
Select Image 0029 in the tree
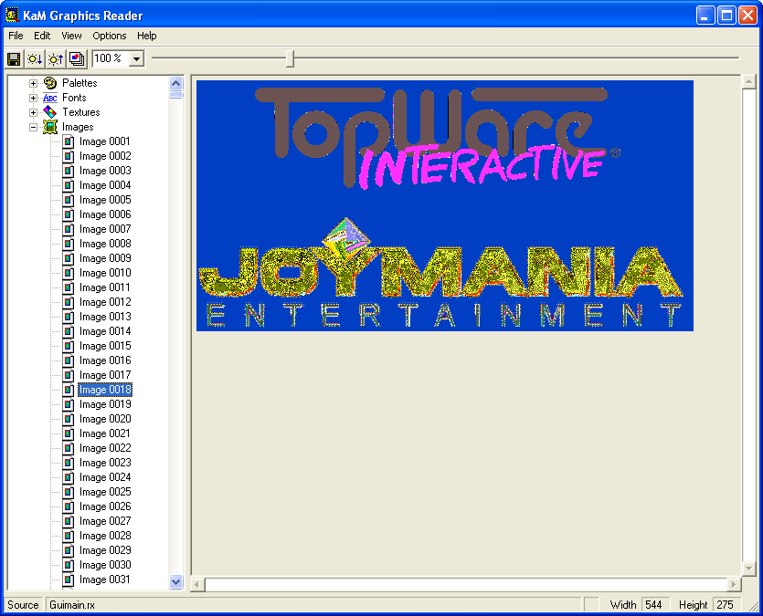click(x=105, y=550)
